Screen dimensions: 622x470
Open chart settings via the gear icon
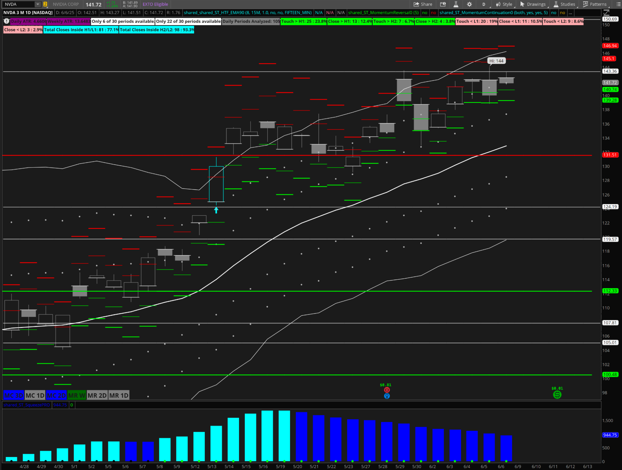tap(470, 4)
